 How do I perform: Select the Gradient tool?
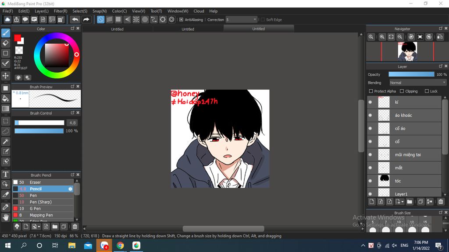(5, 109)
